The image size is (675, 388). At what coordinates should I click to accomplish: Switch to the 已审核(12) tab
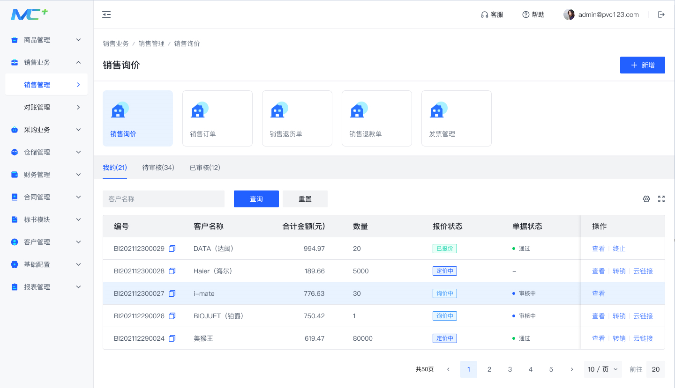point(205,168)
